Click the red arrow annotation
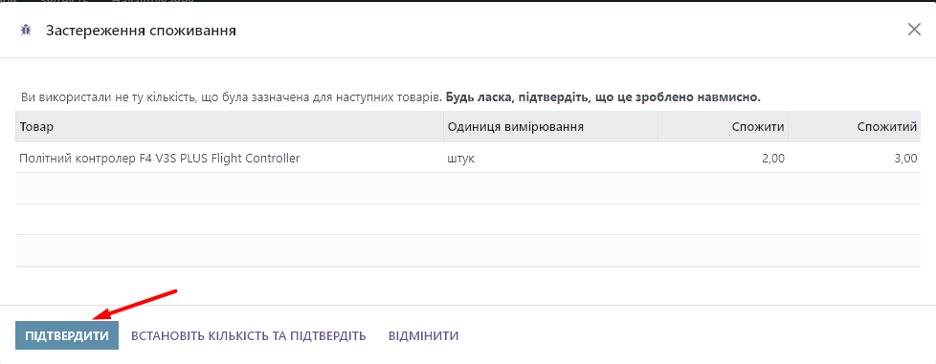936x364 pixels. pos(135,304)
